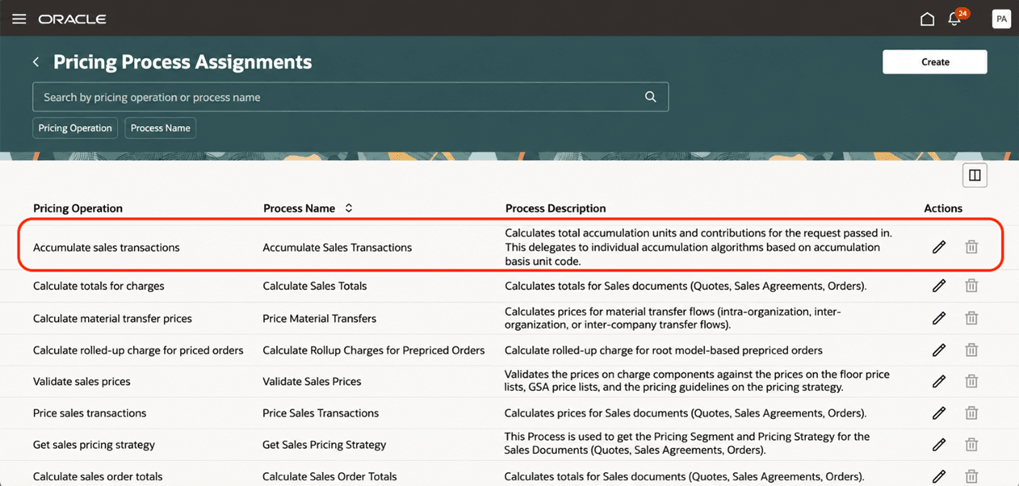The image size is (1019, 486).
Task: Edit the Validate sales prices row
Action: 938,381
